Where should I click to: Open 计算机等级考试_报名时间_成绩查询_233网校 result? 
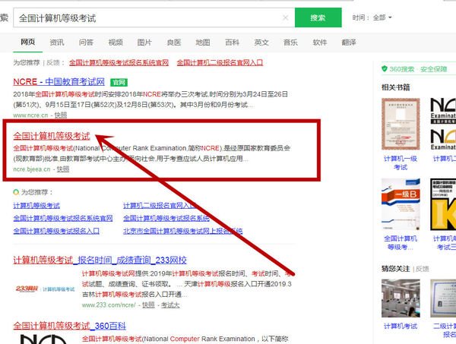pos(100,260)
